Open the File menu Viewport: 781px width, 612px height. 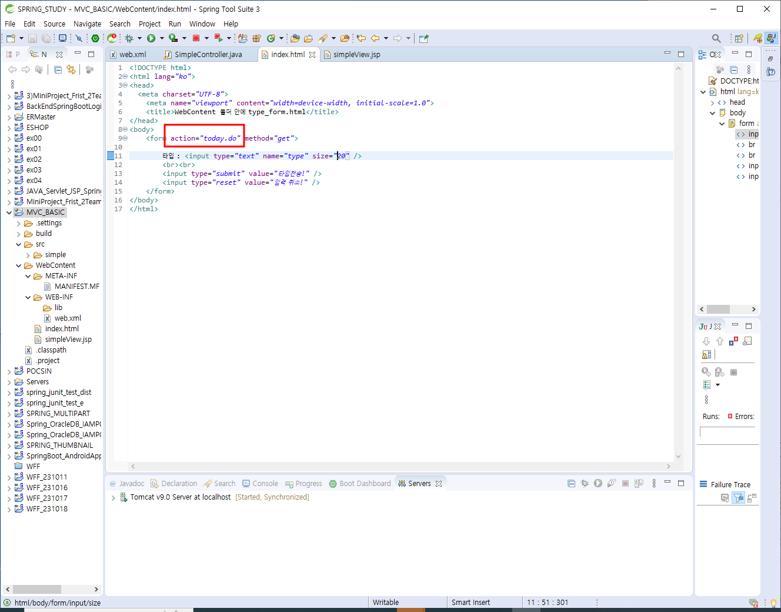[10, 24]
